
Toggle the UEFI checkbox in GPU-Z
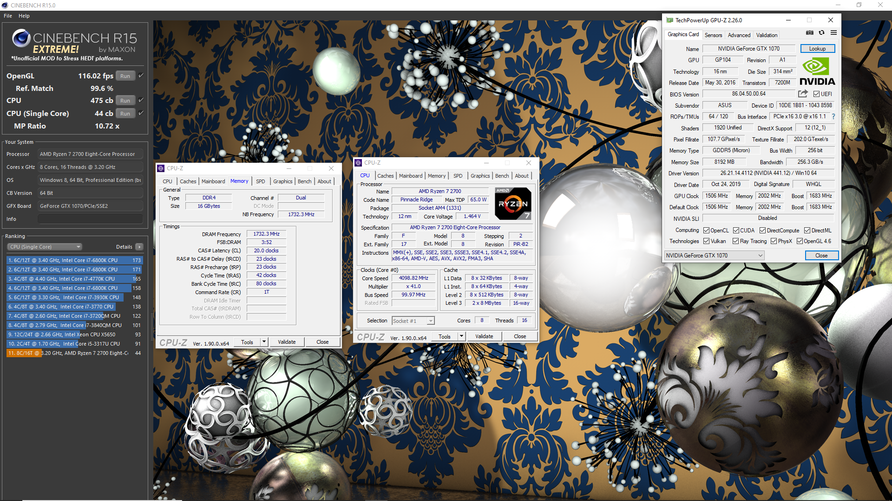(816, 94)
